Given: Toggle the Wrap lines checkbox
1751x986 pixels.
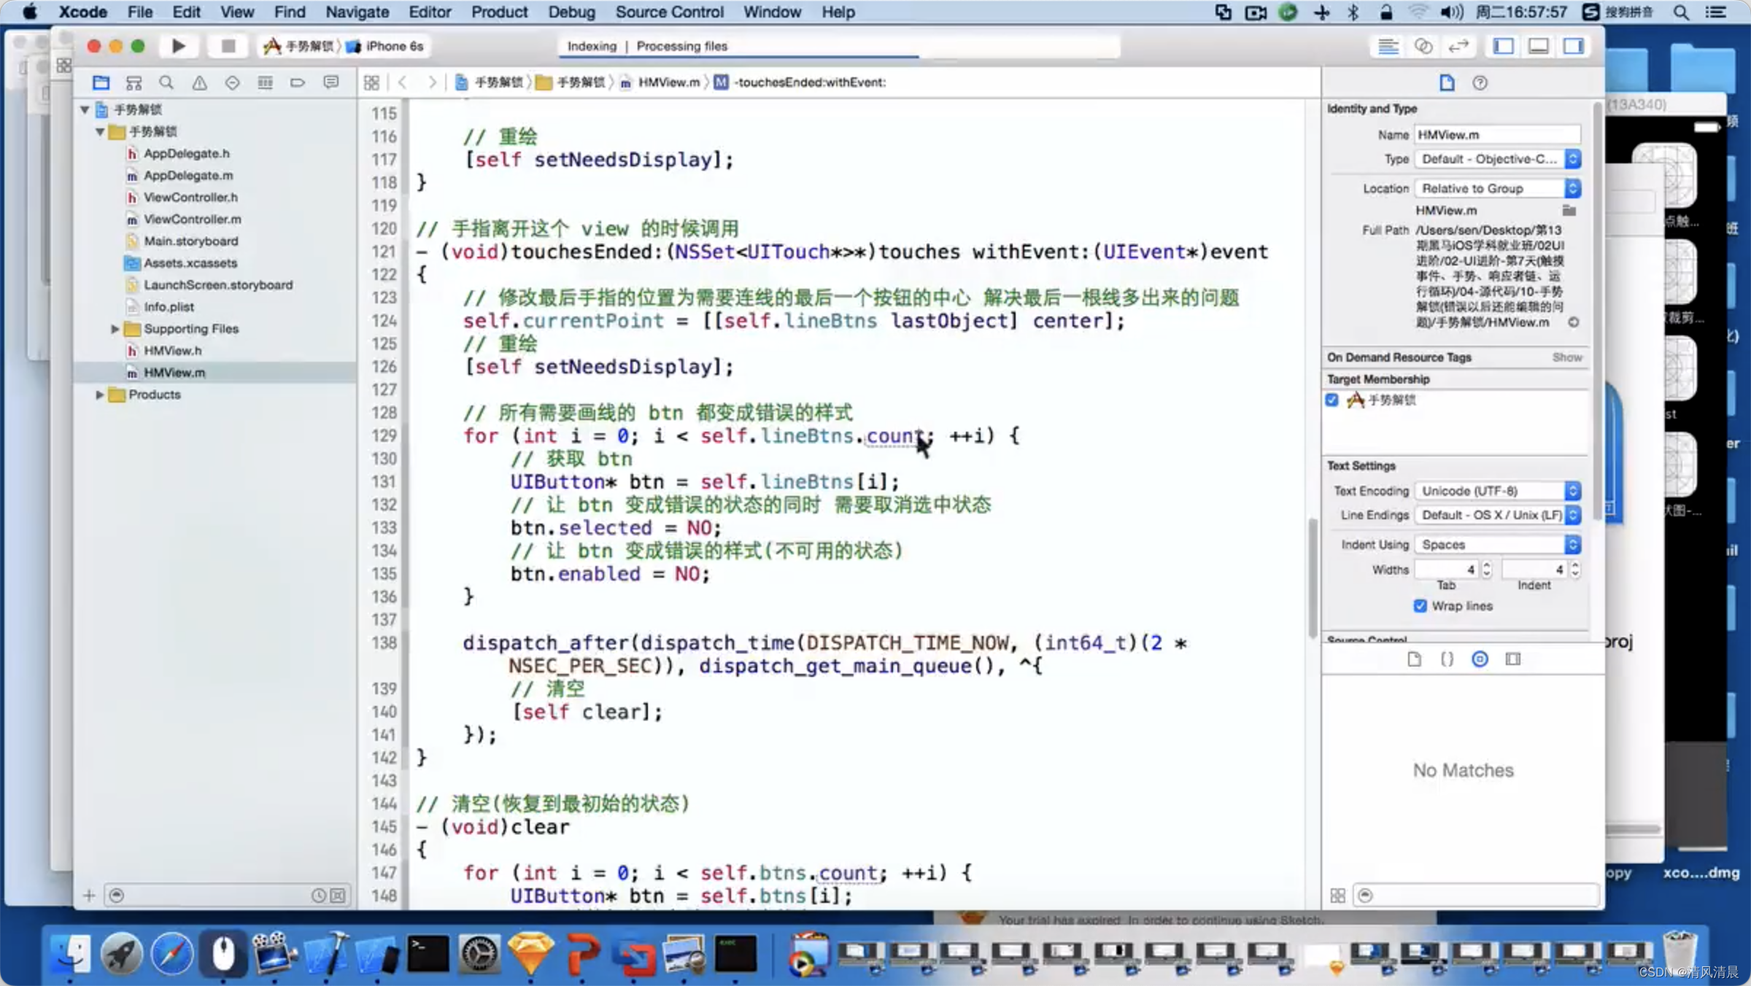Looking at the screenshot, I should coord(1420,606).
